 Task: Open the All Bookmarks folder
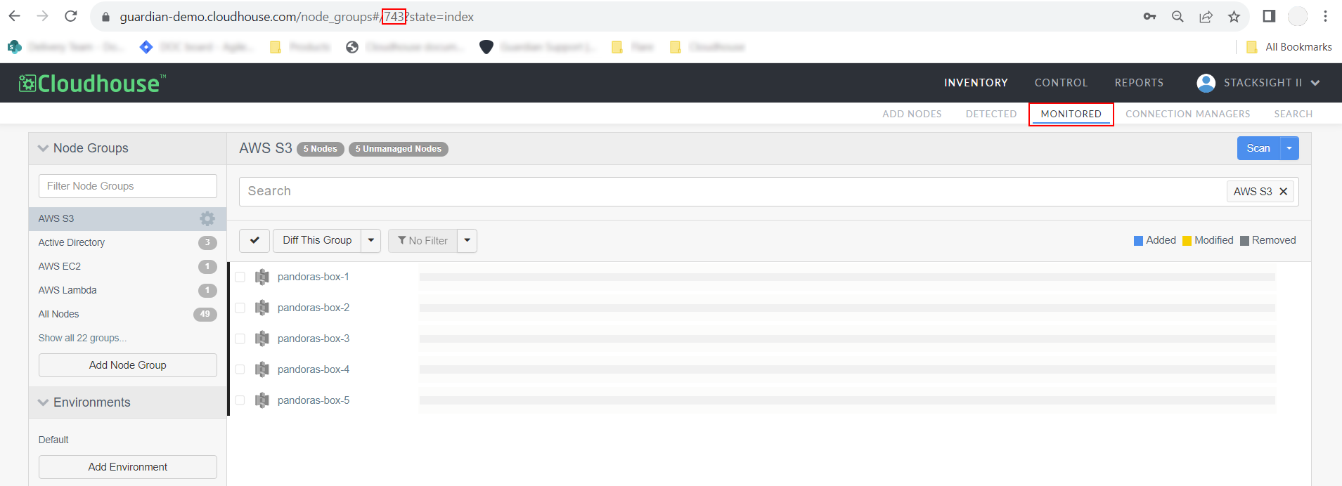click(x=1289, y=47)
